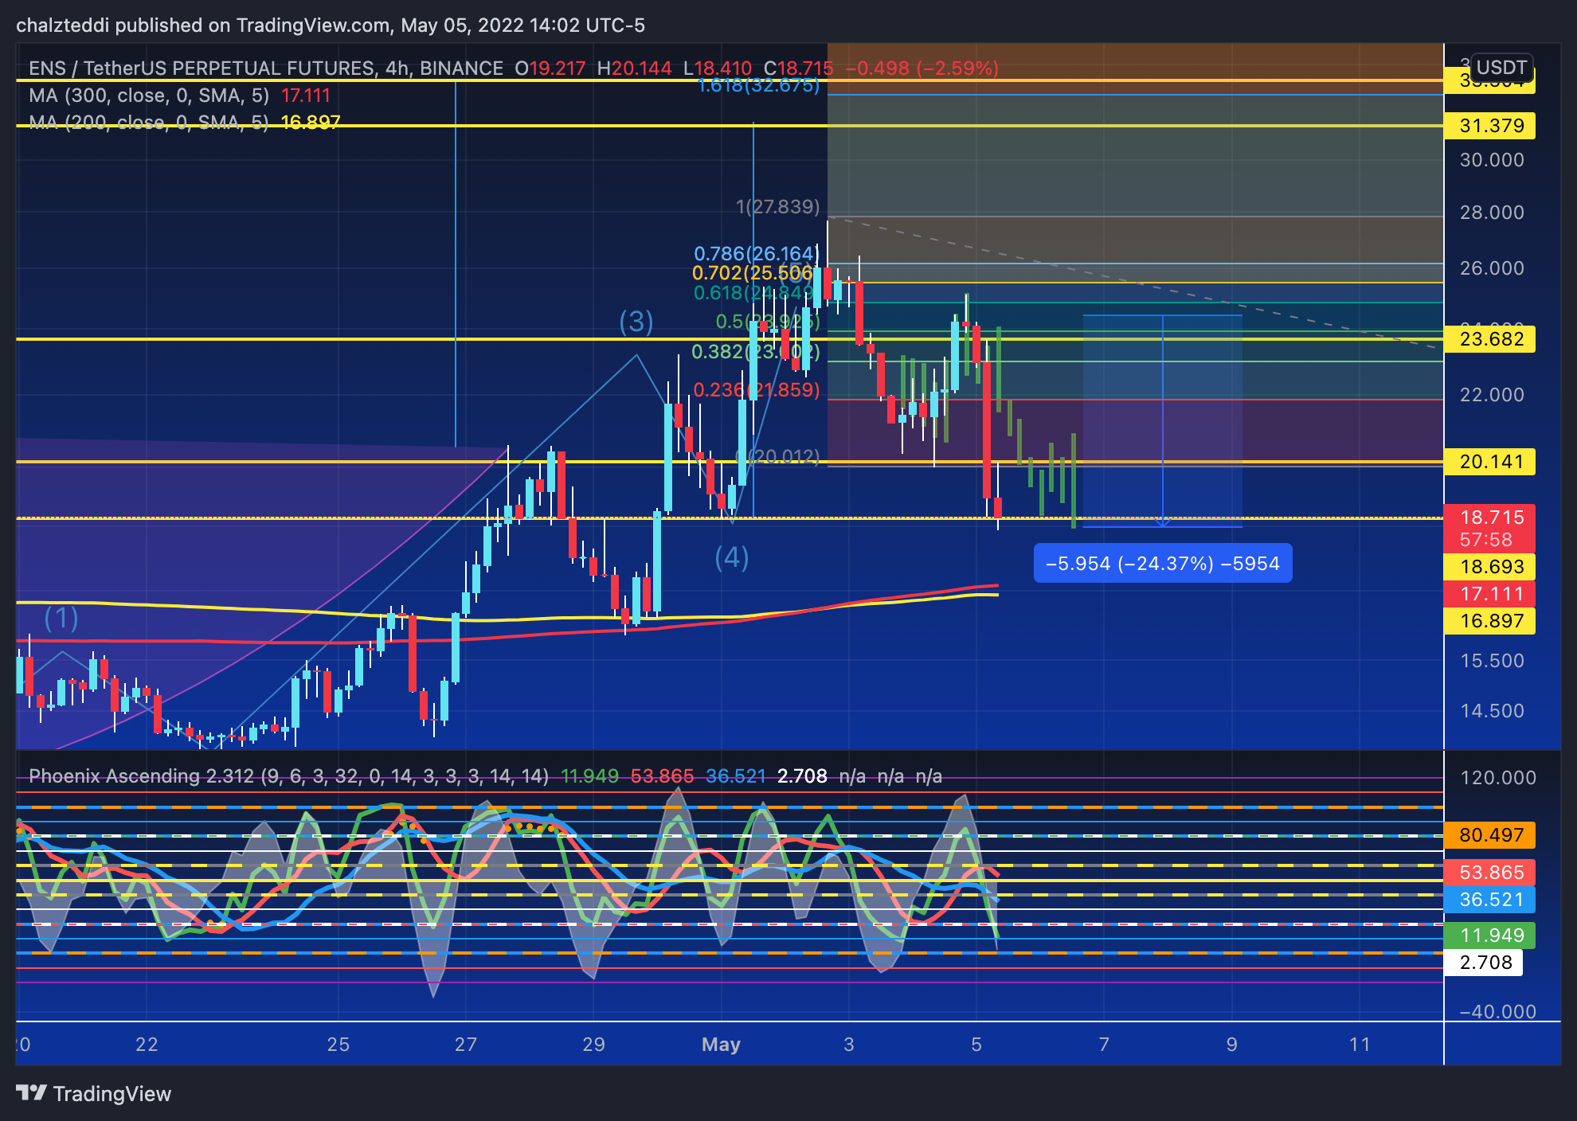1577x1121 pixels.
Task: Click the chalzteddi published on TradingView.com header
Action: [331, 25]
